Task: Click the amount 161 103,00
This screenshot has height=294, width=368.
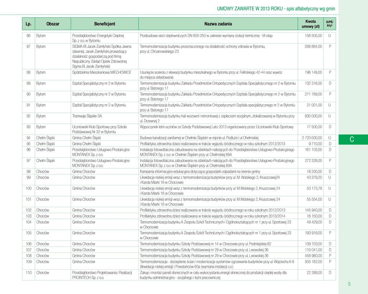Action: 313,150
